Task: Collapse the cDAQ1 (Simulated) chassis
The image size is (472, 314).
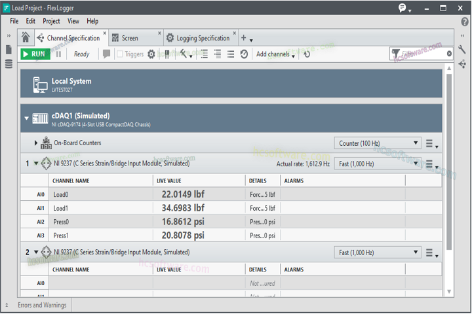Action: click(26, 118)
